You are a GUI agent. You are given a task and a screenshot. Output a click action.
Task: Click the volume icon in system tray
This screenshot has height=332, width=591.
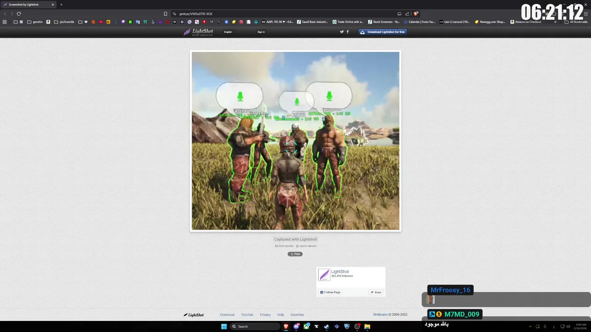(568, 326)
